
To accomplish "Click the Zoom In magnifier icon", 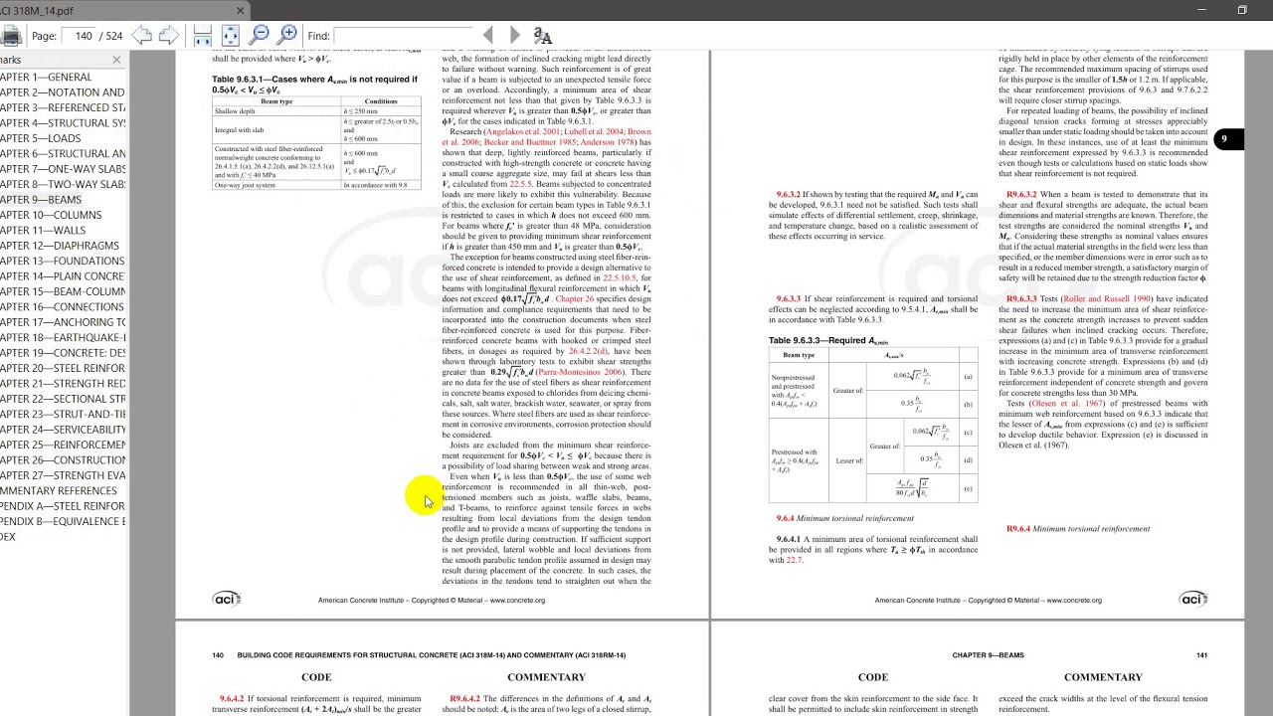I will (x=287, y=36).
